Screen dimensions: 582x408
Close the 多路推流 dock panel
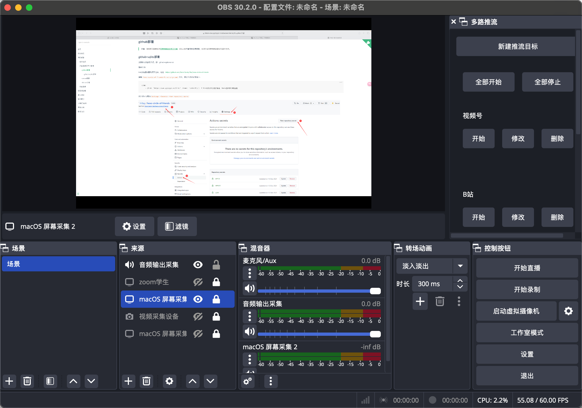point(454,22)
